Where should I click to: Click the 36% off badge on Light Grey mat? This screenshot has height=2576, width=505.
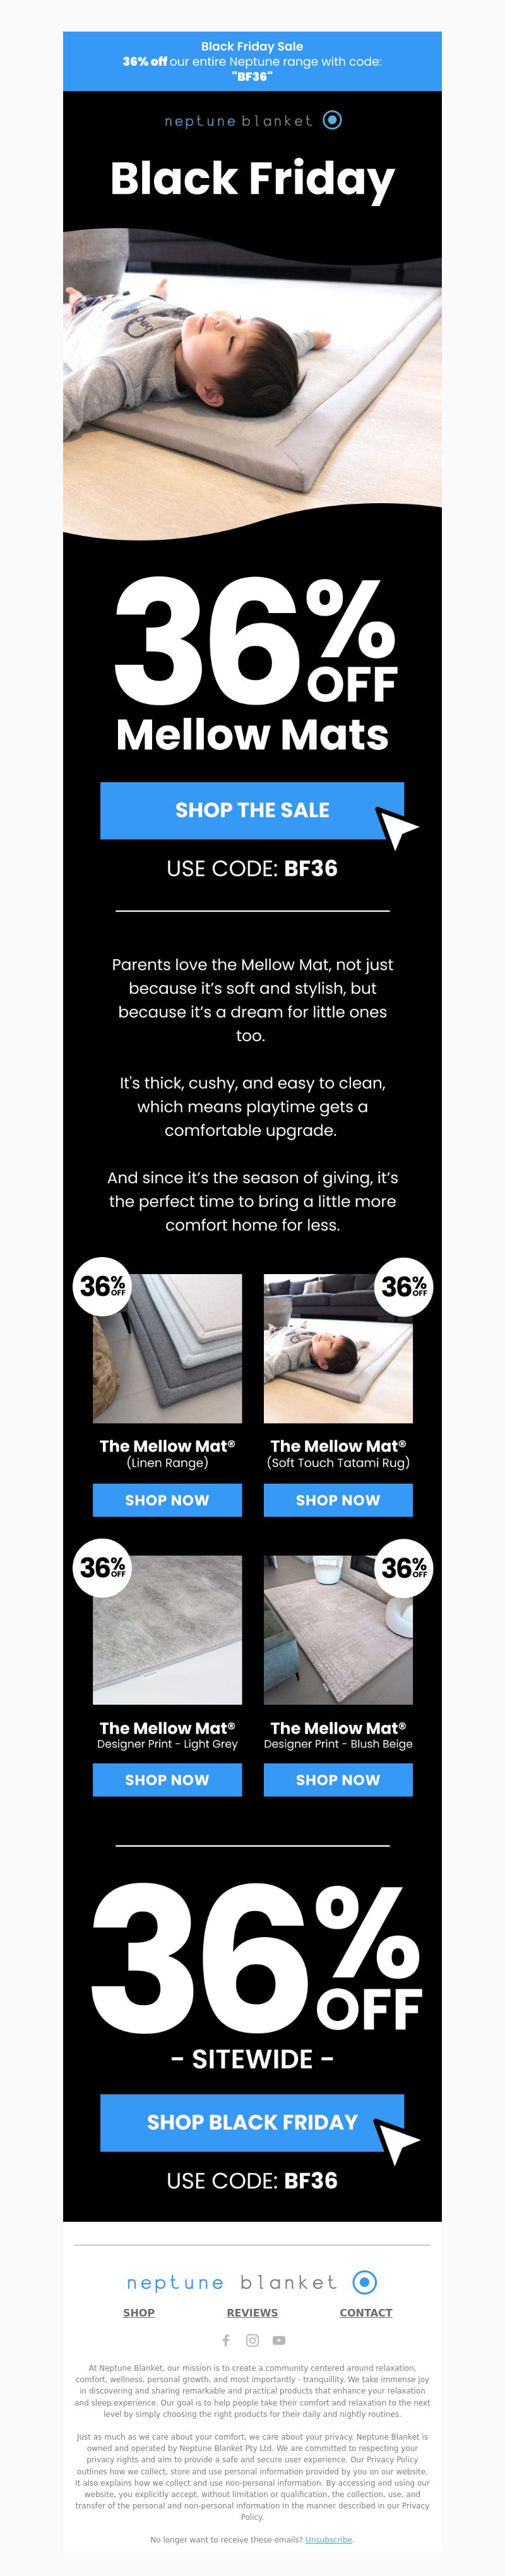[103, 1567]
